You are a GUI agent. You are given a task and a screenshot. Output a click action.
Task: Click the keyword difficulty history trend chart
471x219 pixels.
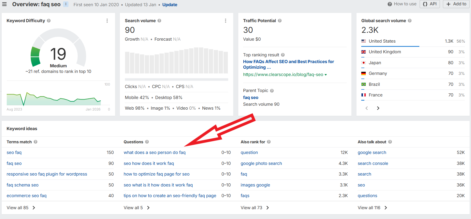coord(54,99)
